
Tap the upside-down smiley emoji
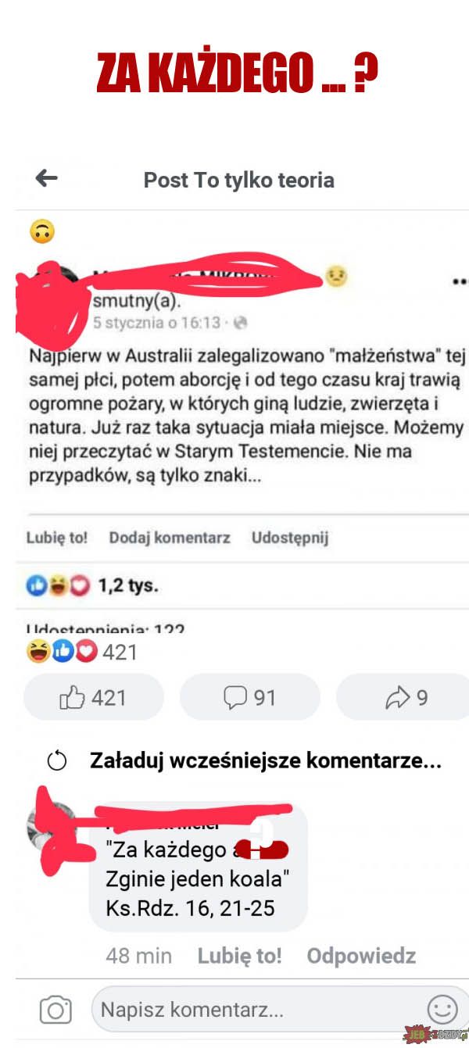tap(41, 231)
